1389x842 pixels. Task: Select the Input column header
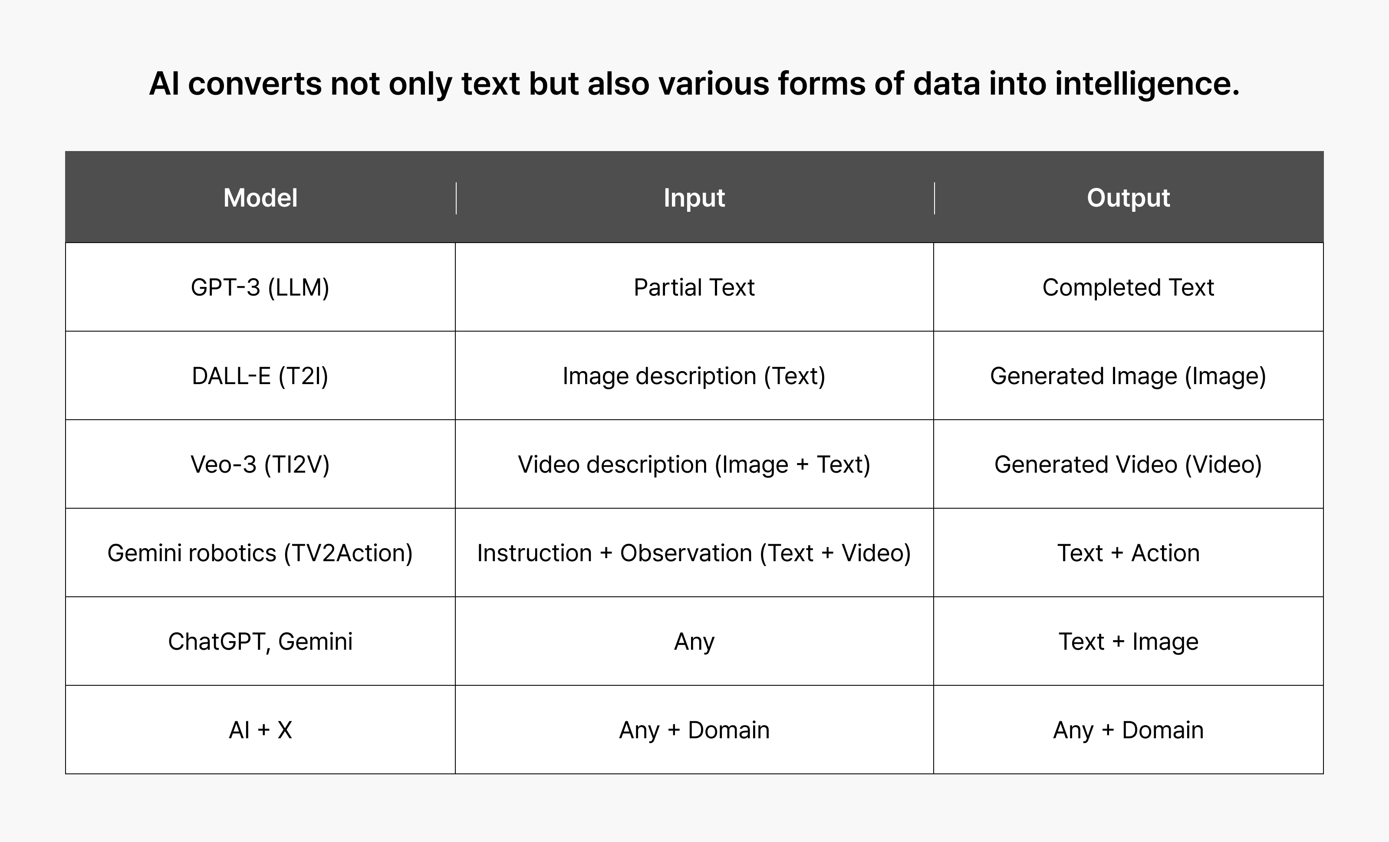tap(694, 198)
